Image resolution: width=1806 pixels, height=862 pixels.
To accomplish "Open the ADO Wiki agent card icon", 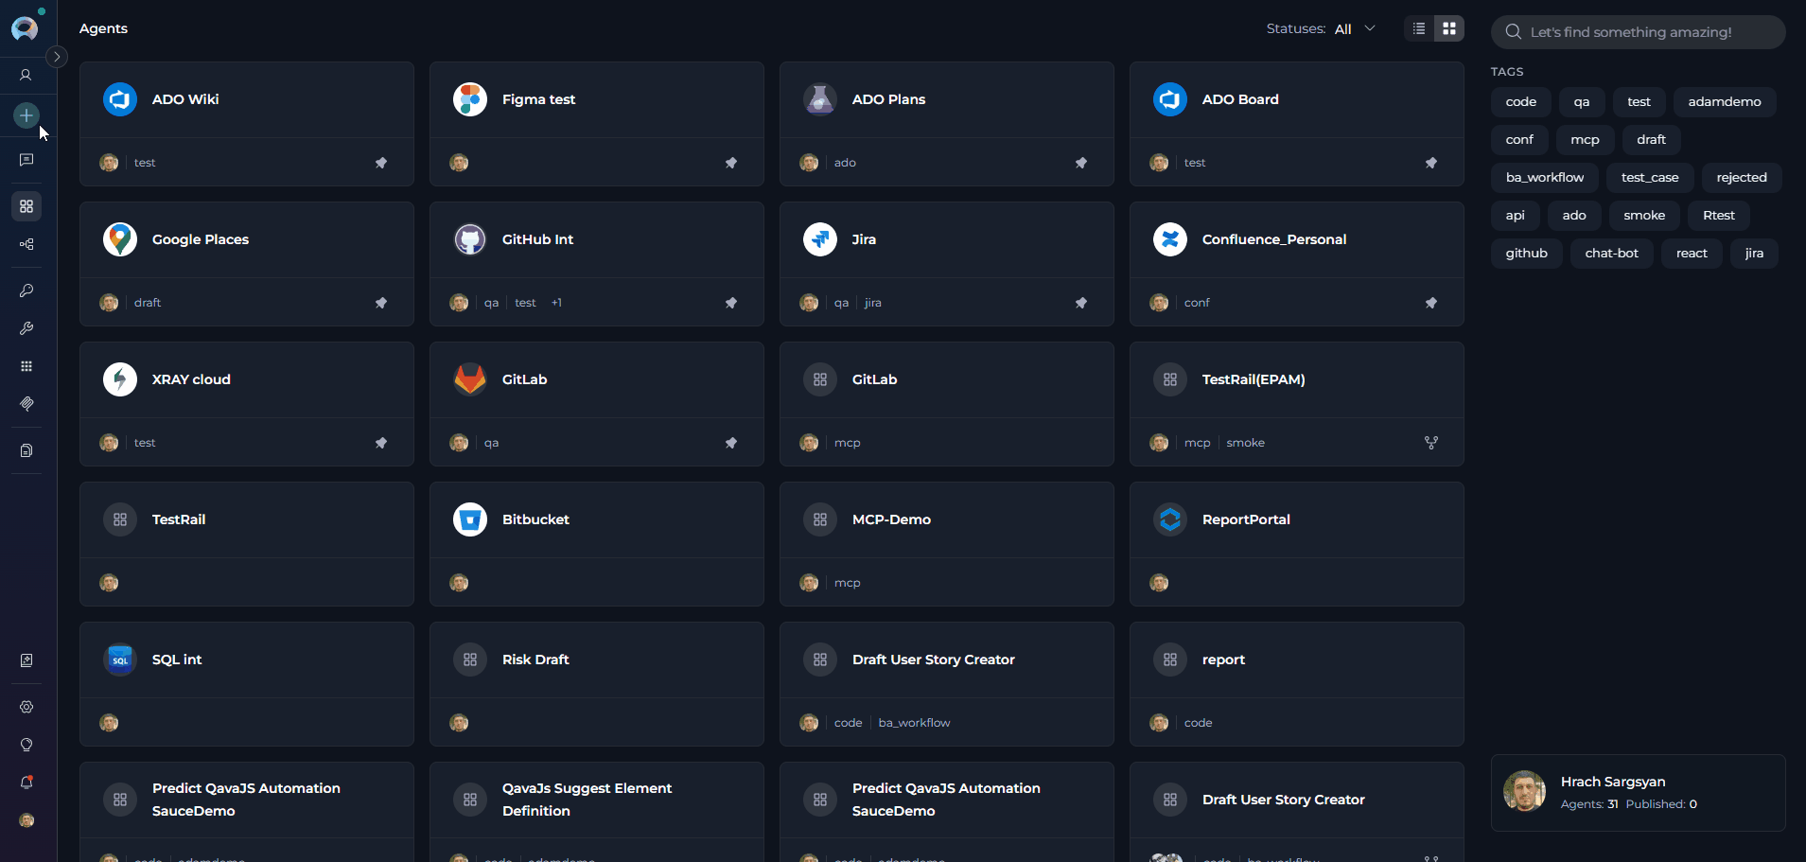I will coord(119,98).
